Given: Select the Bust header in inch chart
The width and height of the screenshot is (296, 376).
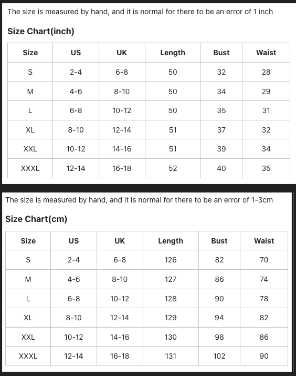Looking at the screenshot, I should [x=221, y=53].
